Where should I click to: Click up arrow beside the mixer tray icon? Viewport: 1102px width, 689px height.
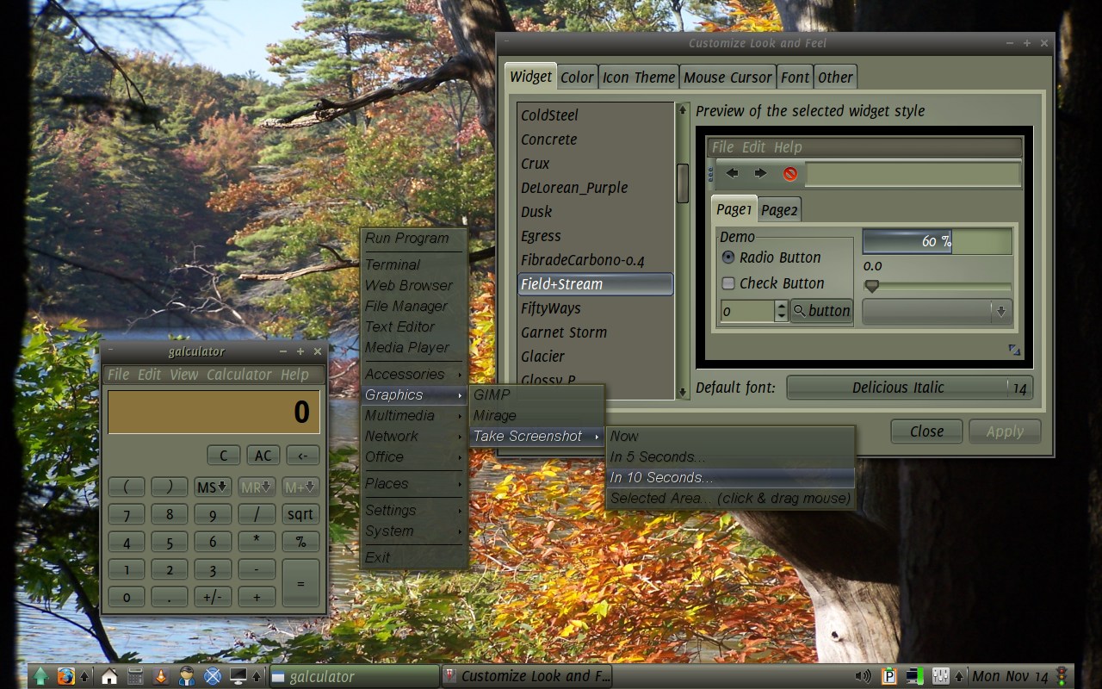tap(959, 676)
